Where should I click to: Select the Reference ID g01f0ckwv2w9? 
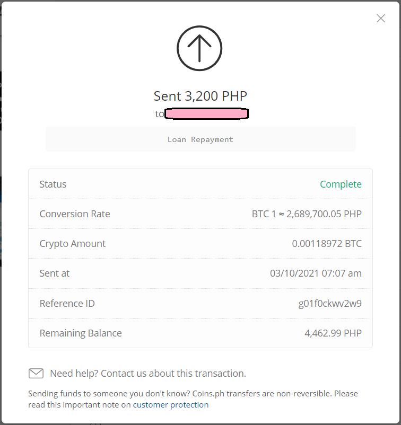[x=330, y=303]
